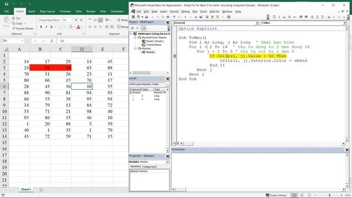Open the font name dropdown Times New Roman

pyautogui.click(x=61, y=20)
